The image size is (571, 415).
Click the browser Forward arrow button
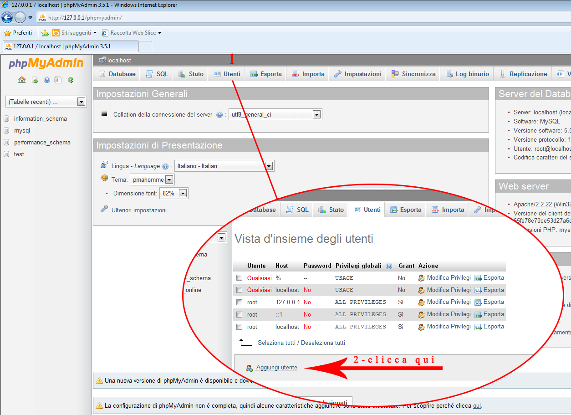20,18
